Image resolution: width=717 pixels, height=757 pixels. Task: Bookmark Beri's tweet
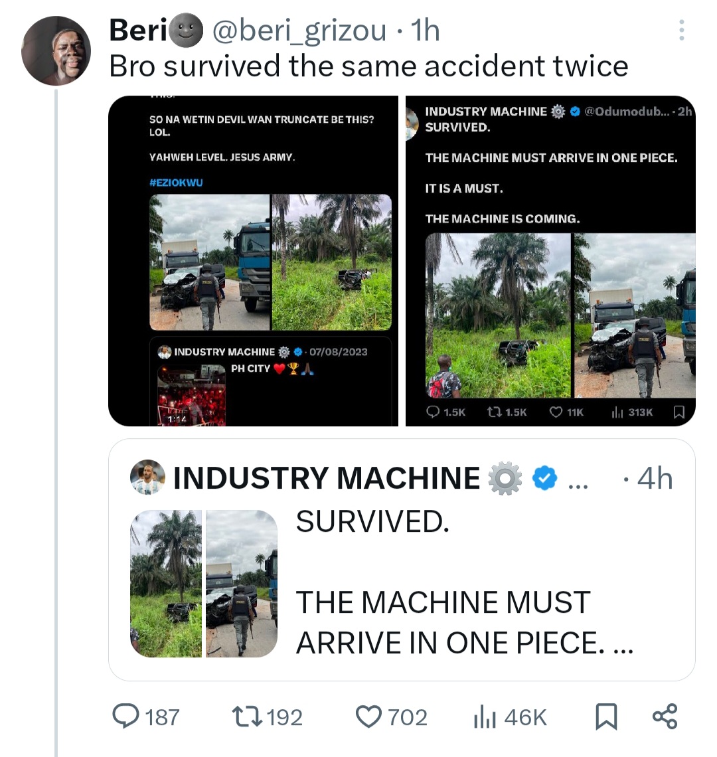pyautogui.click(x=605, y=716)
